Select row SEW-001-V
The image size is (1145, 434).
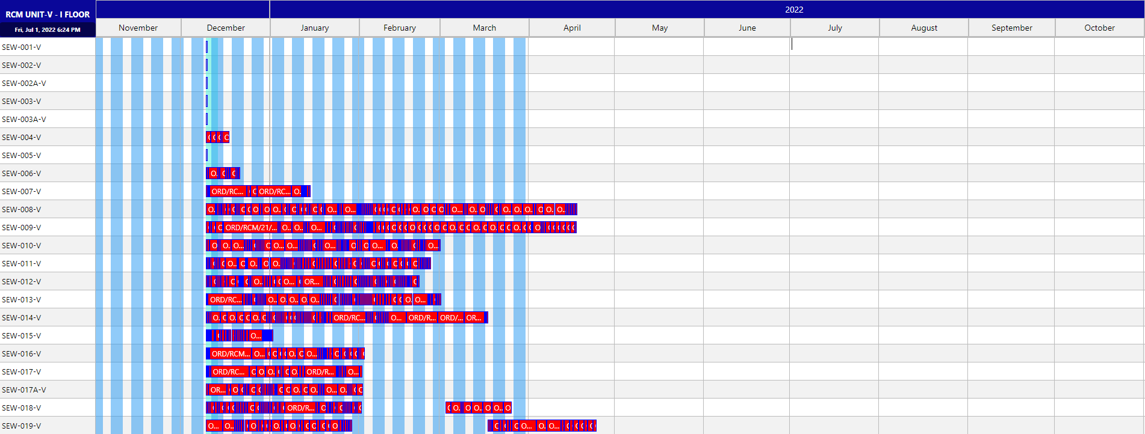pyautogui.click(x=22, y=47)
